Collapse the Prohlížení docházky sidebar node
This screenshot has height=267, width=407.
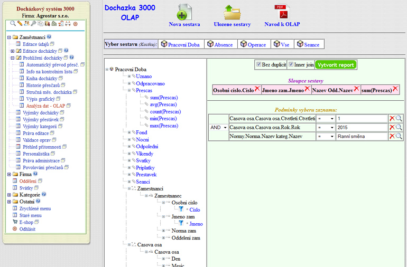pos(13,58)
